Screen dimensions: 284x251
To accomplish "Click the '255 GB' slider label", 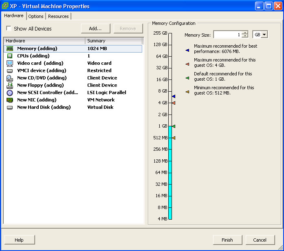I will [x=160, y=33].
